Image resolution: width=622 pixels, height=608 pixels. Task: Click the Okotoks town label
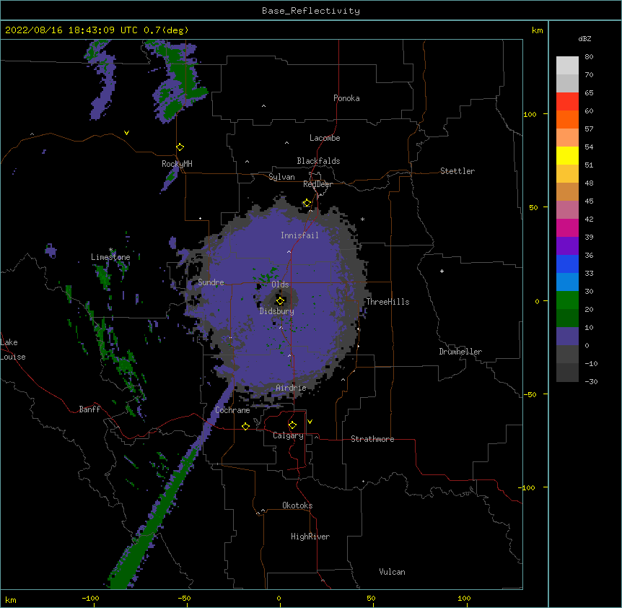[x=297, y=505]
